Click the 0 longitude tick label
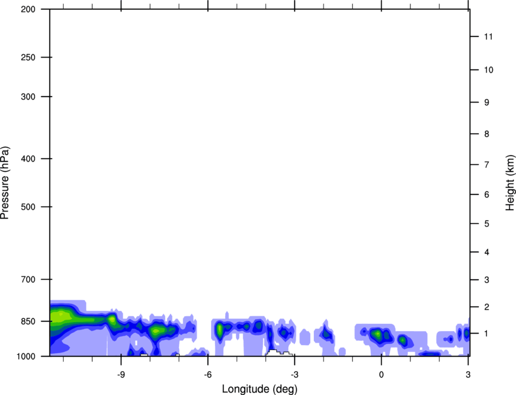This screenshot has height=395, width=516. tap(381, 375)
